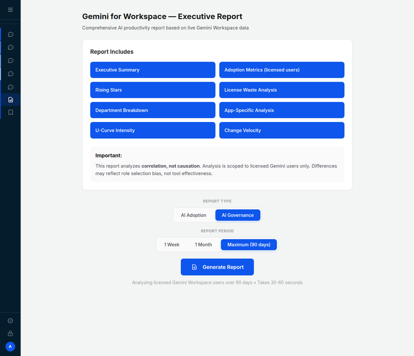Click the Adoption Metrics (licensed users) tile
This screenshot has width=414, height=356.
pyautogui.click(x=282, y=70)
